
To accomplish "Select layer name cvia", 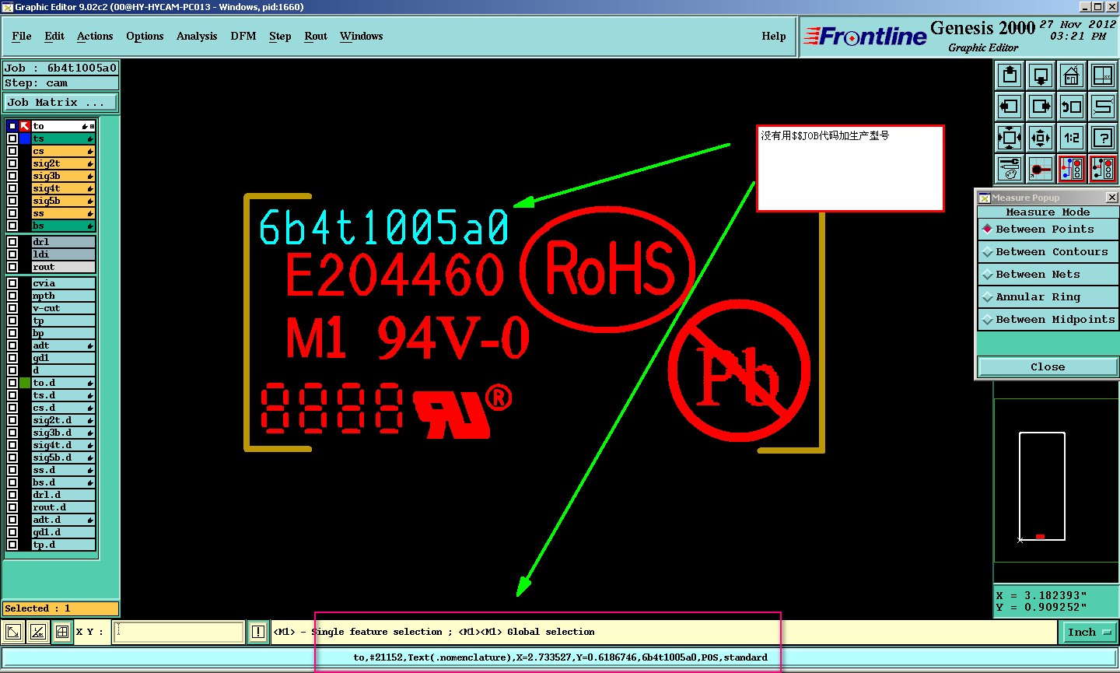I will [x=63, y=283].
